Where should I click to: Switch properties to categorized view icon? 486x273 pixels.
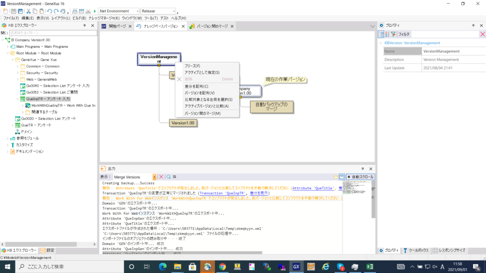pyautogui.click(x=381, y=34)
